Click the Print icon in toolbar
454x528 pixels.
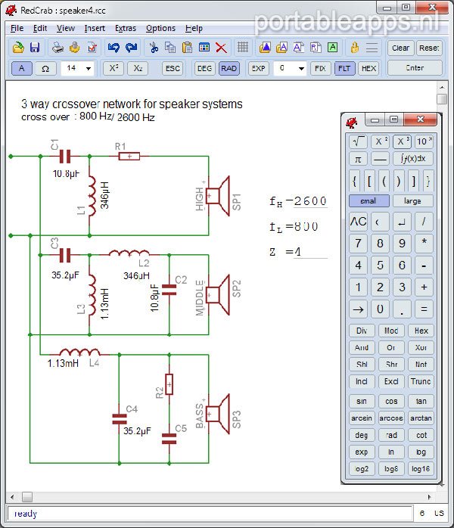point(58,48)
